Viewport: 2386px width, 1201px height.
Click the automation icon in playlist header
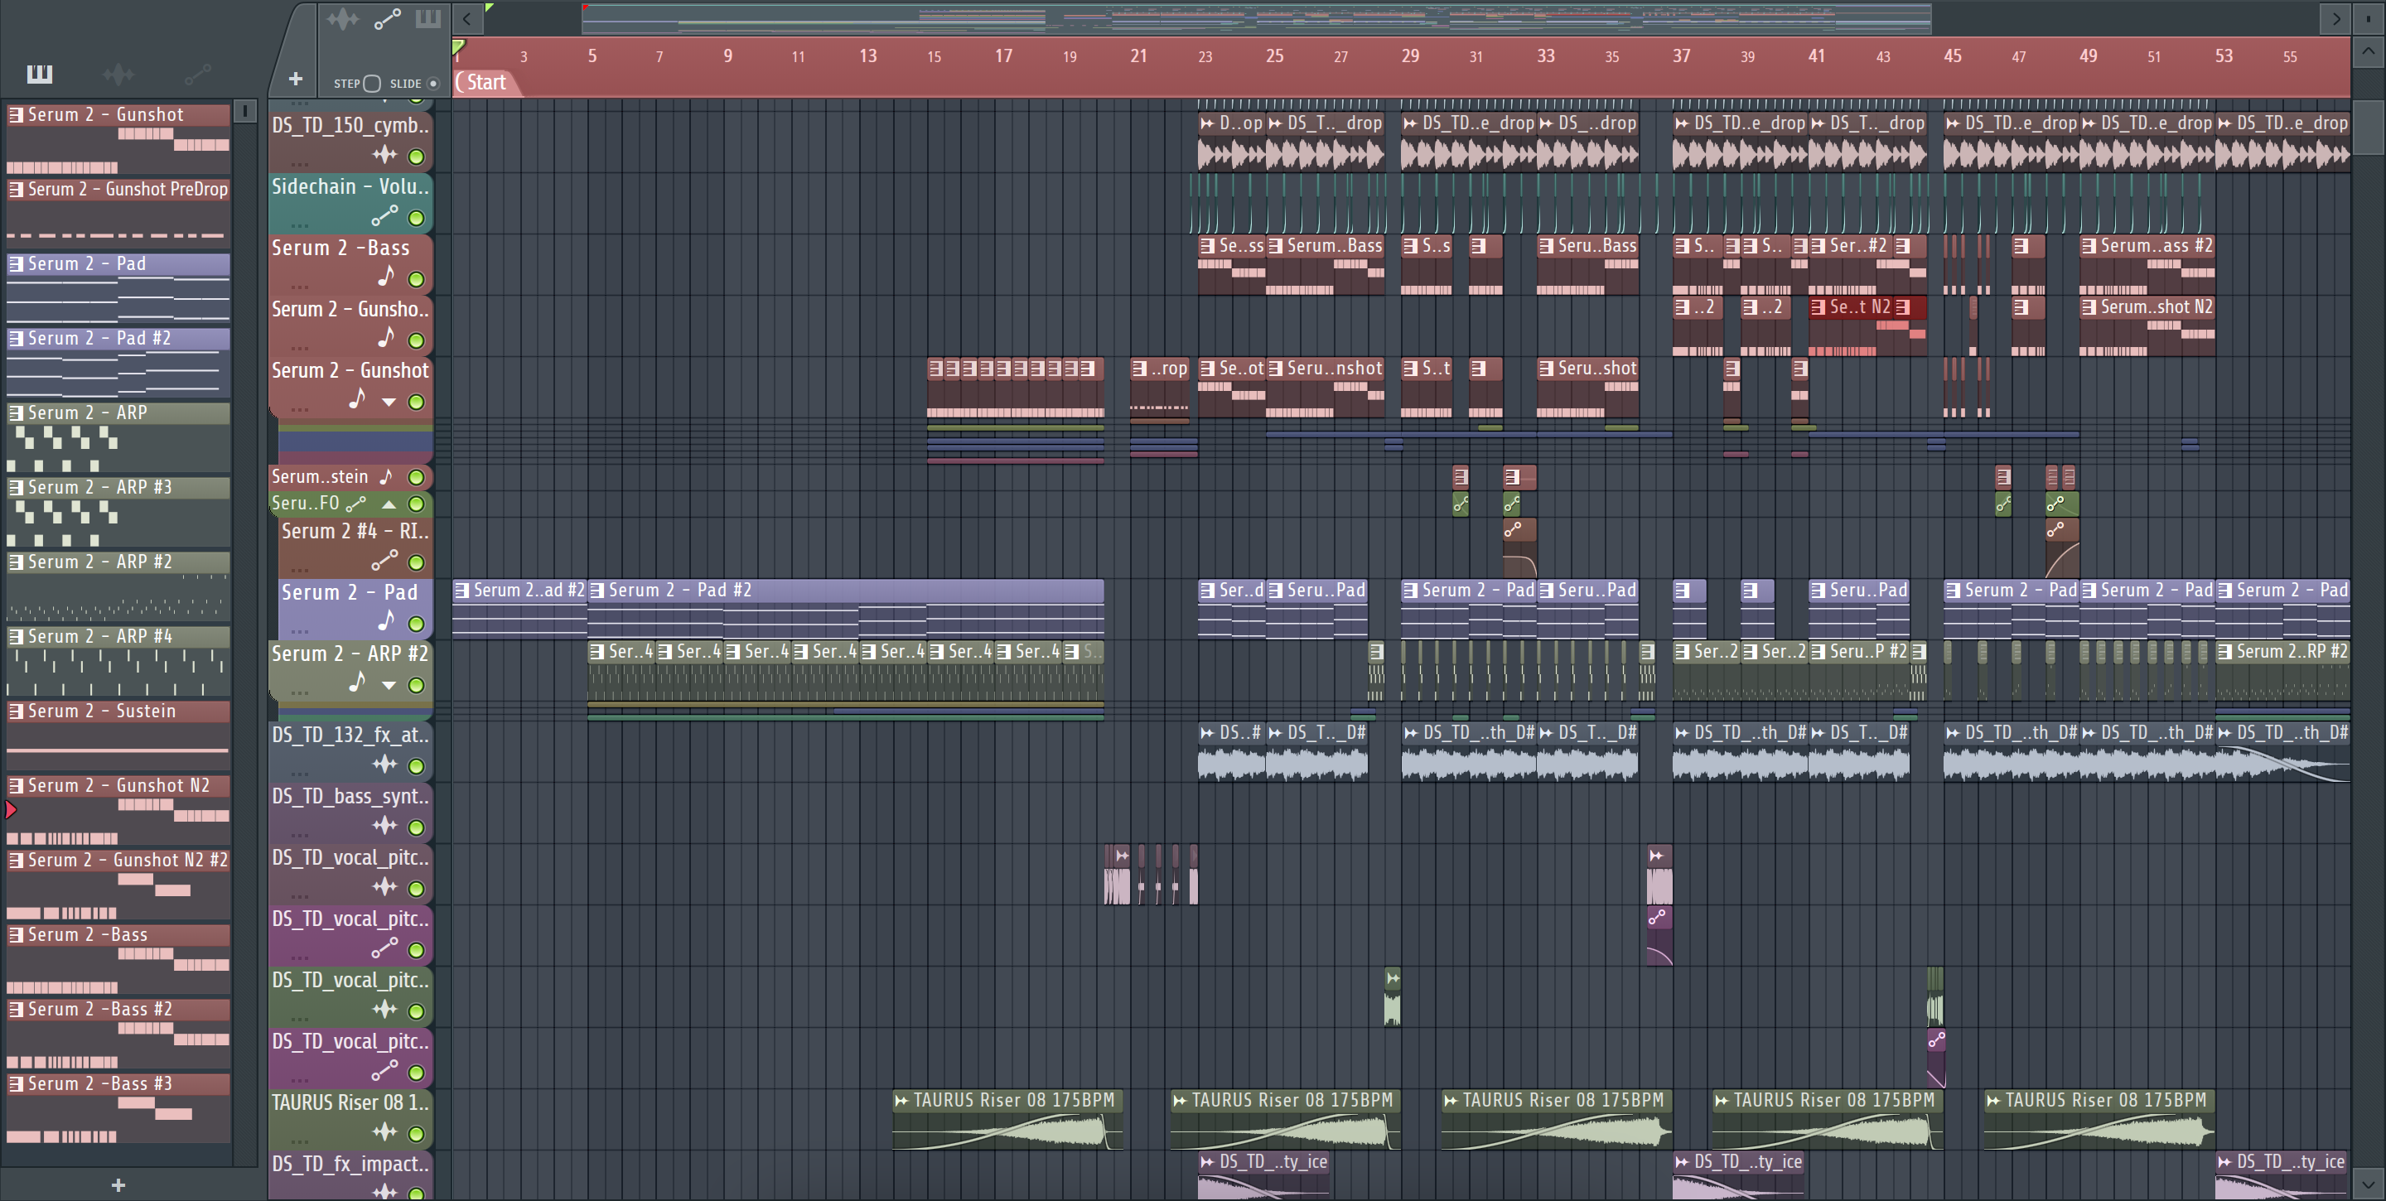point(387,18)
